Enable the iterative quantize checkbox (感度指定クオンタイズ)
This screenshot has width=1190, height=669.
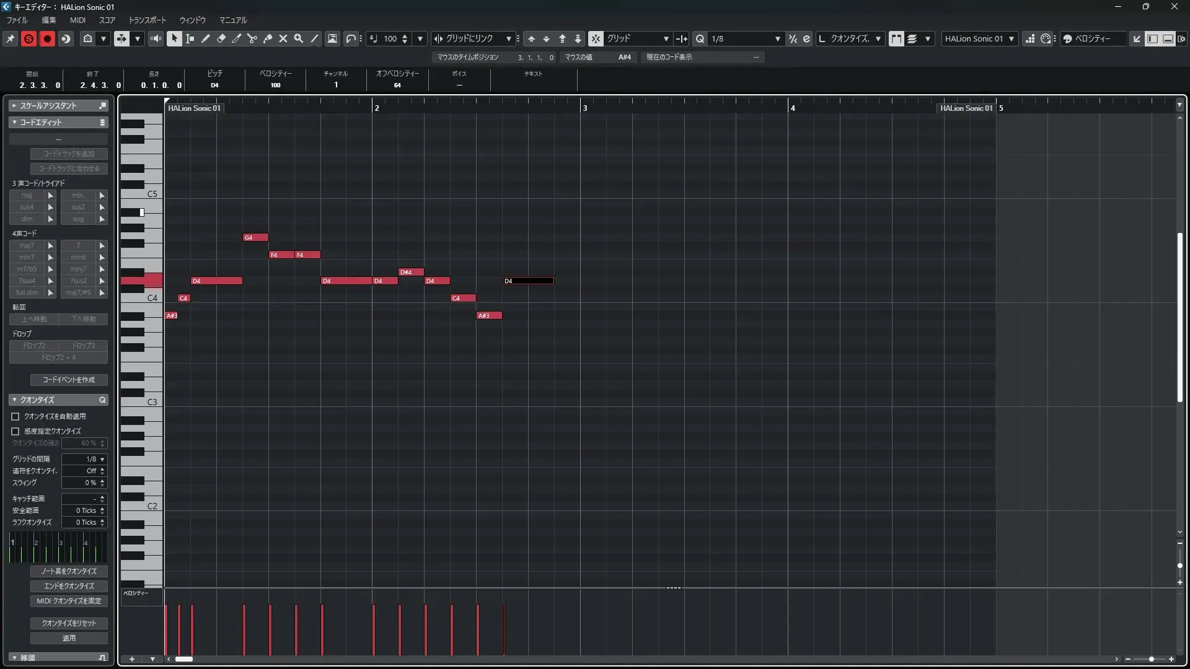[15, 431]
